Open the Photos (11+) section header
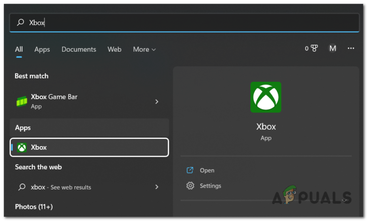This screenshot has width=367, height=221. [x=34, y=207]
